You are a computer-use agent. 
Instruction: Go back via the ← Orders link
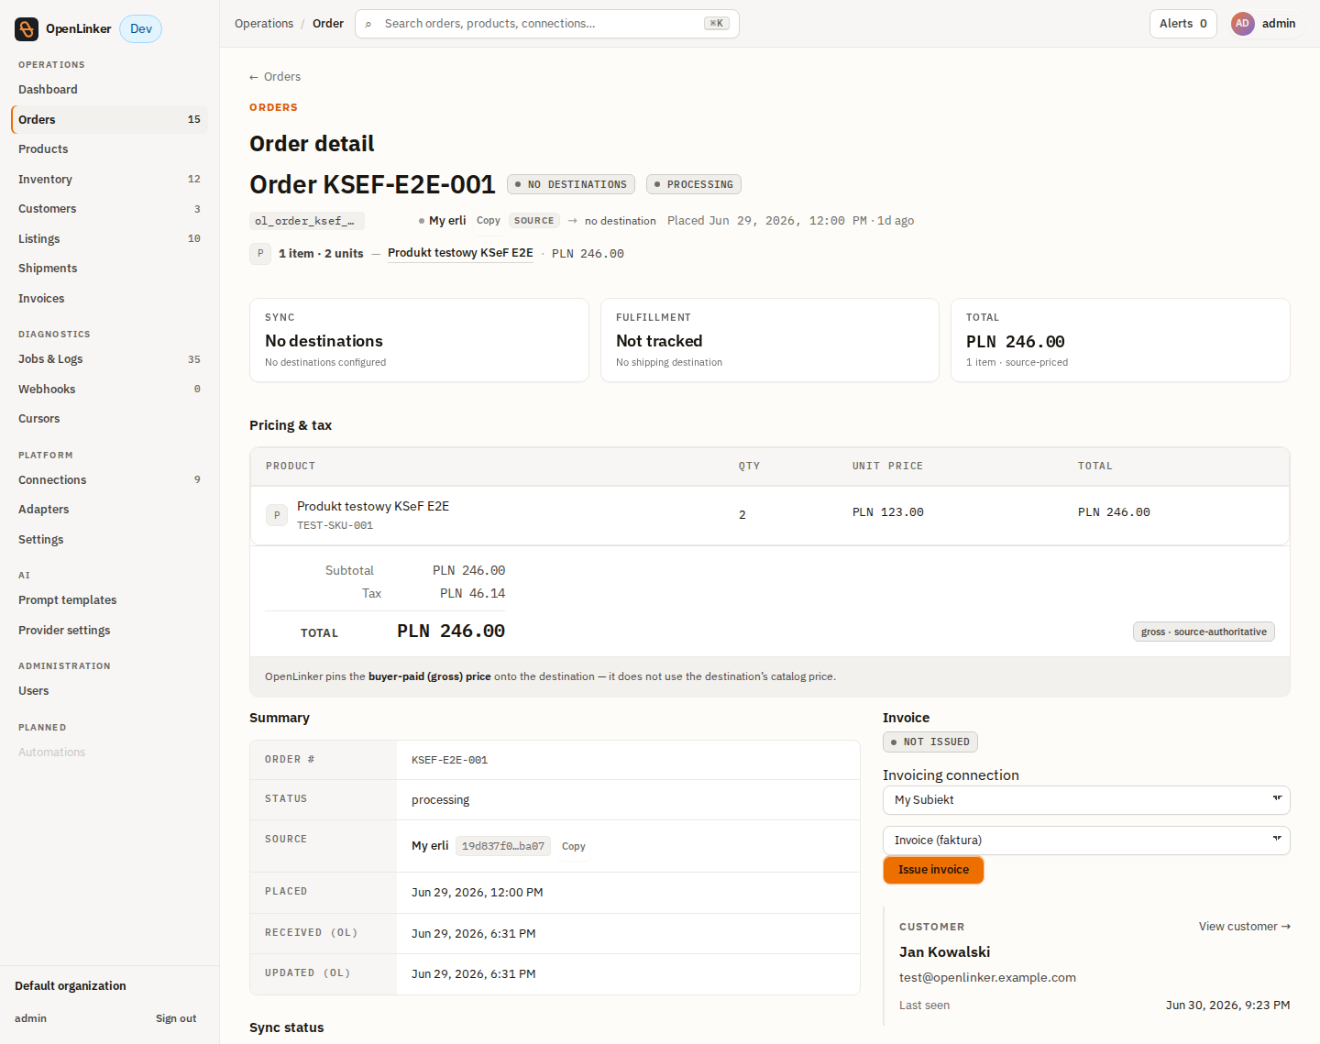275,77
